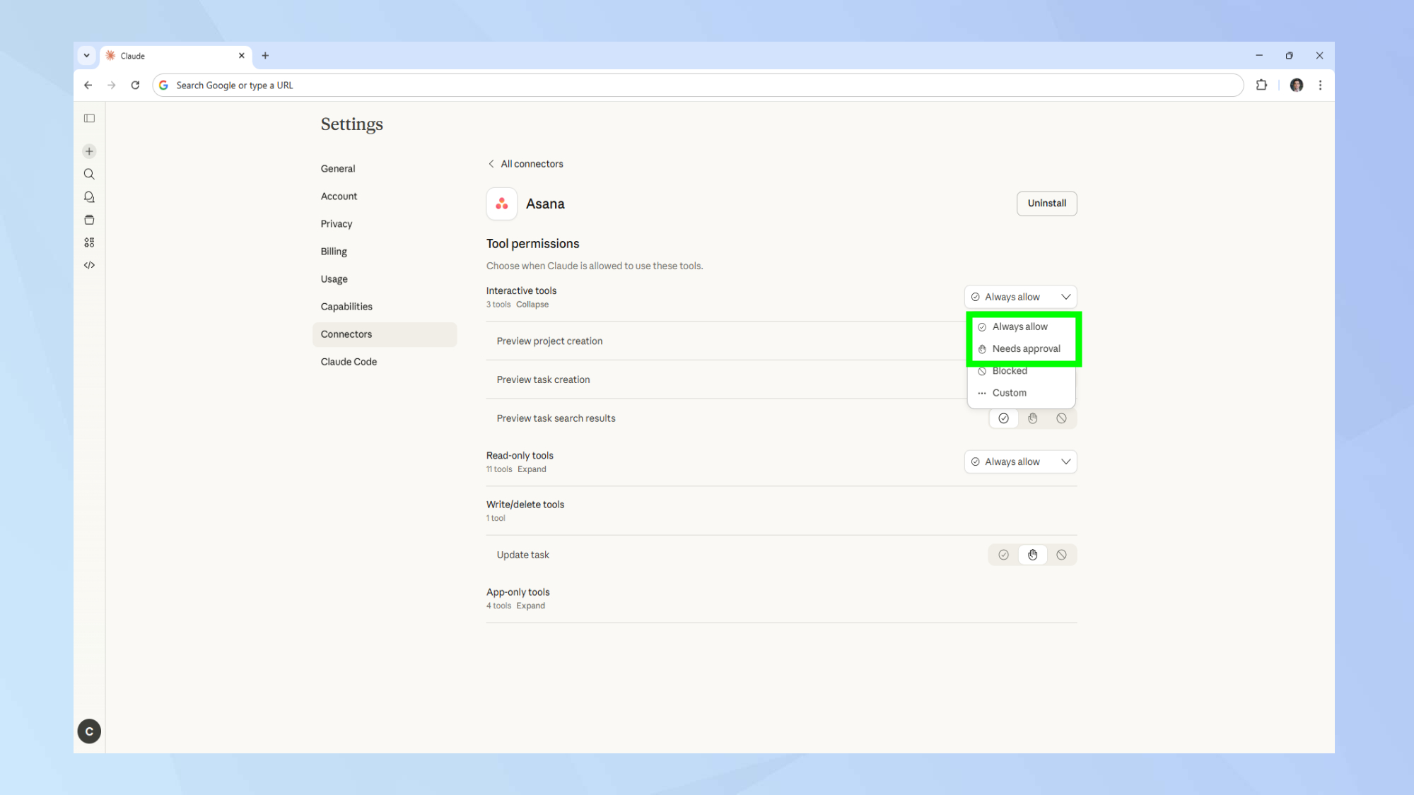Block the Update task tool

coord(1061,555)
